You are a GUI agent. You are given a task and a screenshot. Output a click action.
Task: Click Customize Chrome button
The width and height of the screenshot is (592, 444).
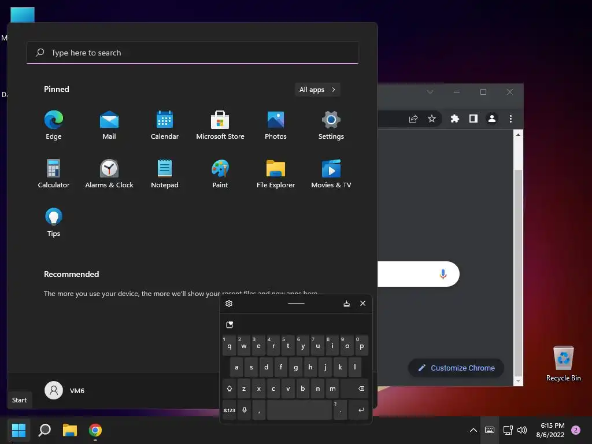pyautogui.click(x=456, y=368)
